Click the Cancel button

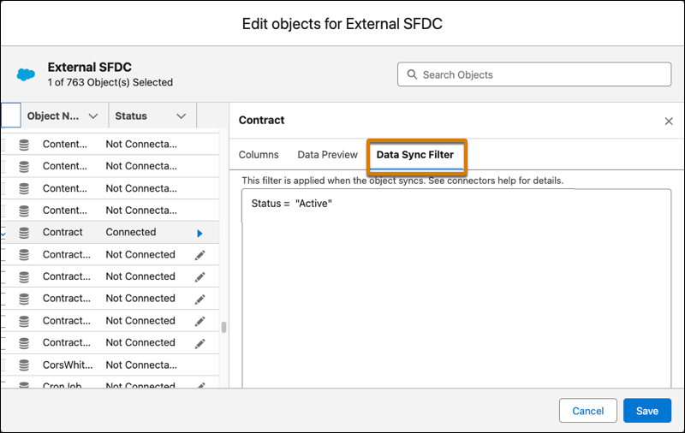[587, 410]
